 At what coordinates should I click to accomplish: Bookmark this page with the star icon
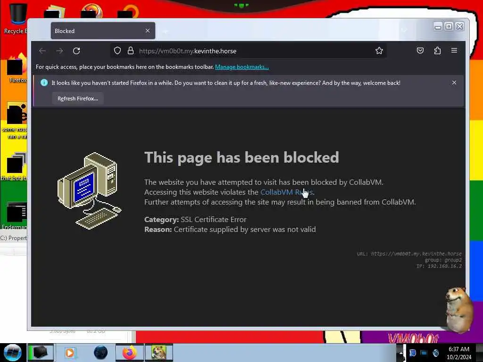tap(379, 51)
